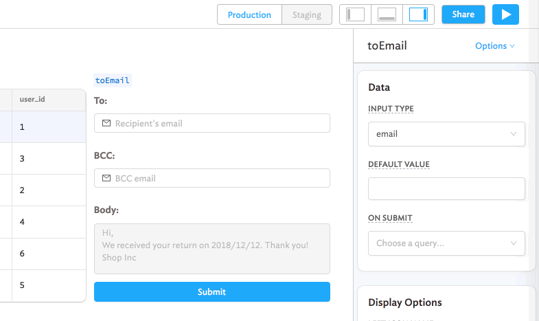Switch to Staging environment

click(306, 14)
